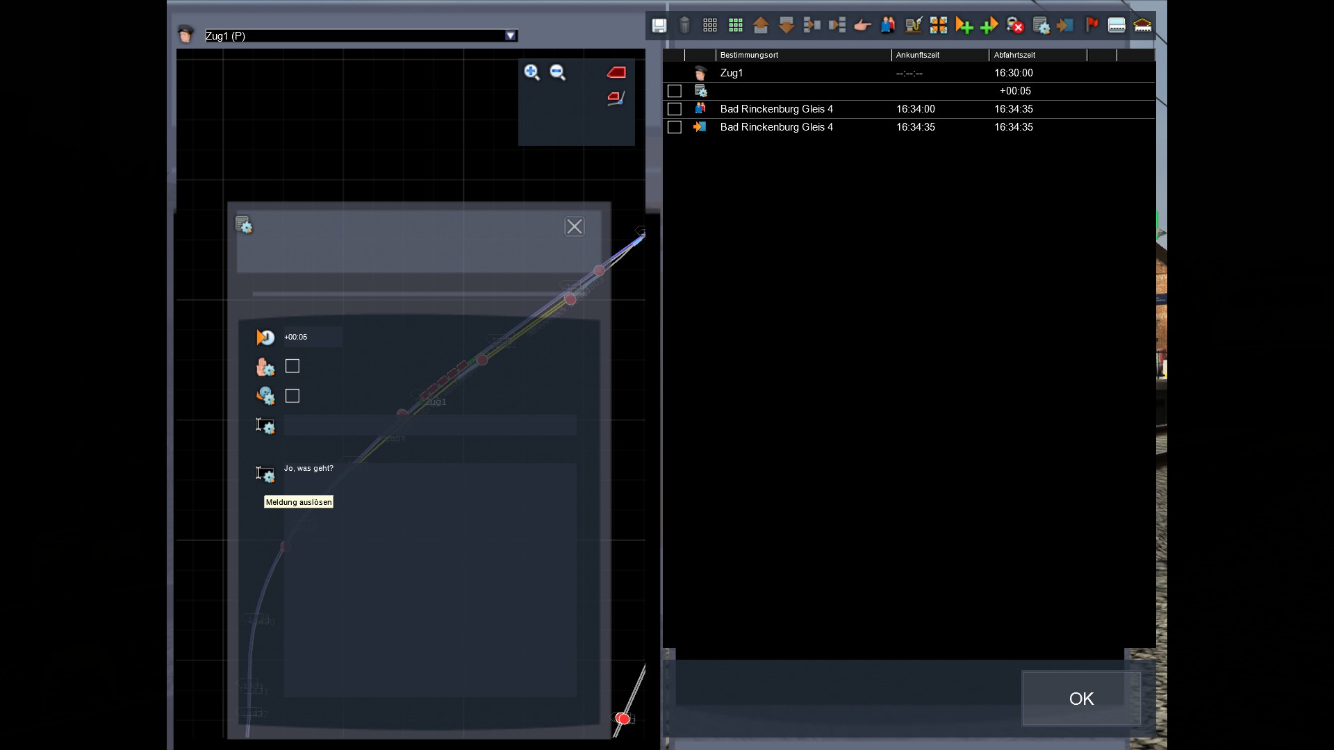Open the Zug1 (P) train dropdown
Image resolution: width=1334 pixels, height=750 pixels.
[511, 35]
